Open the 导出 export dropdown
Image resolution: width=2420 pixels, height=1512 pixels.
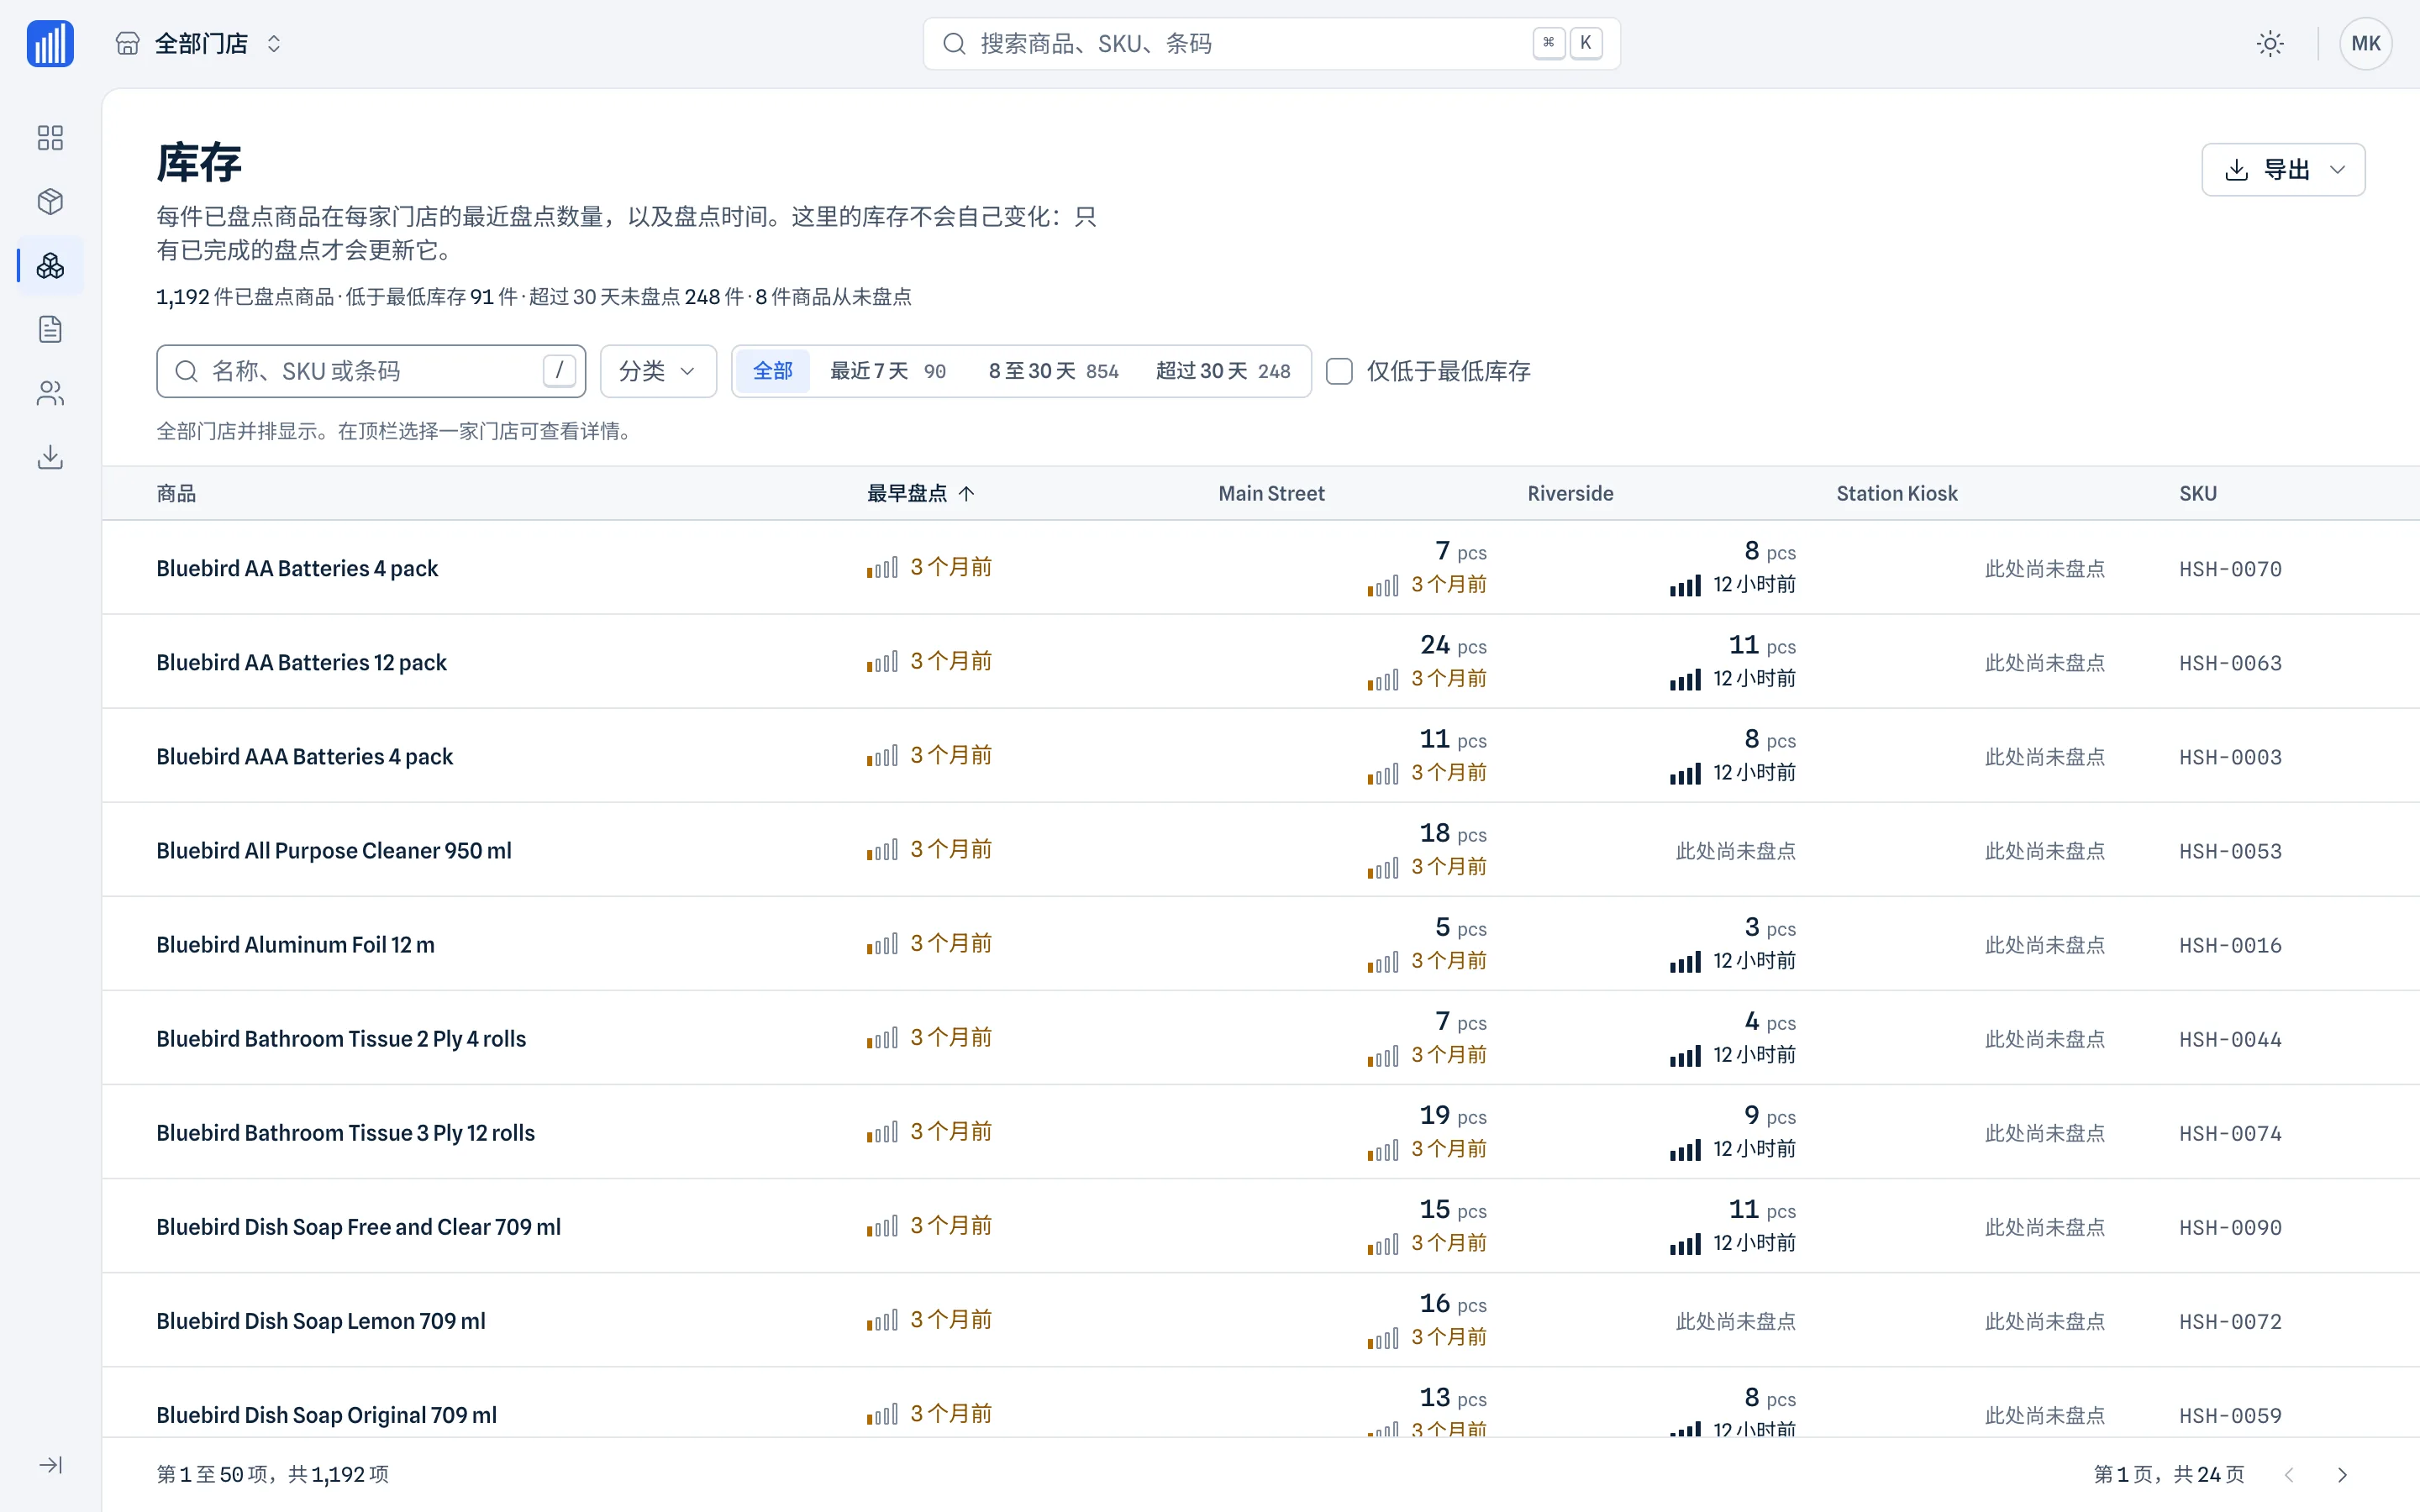click(2283, 169)
